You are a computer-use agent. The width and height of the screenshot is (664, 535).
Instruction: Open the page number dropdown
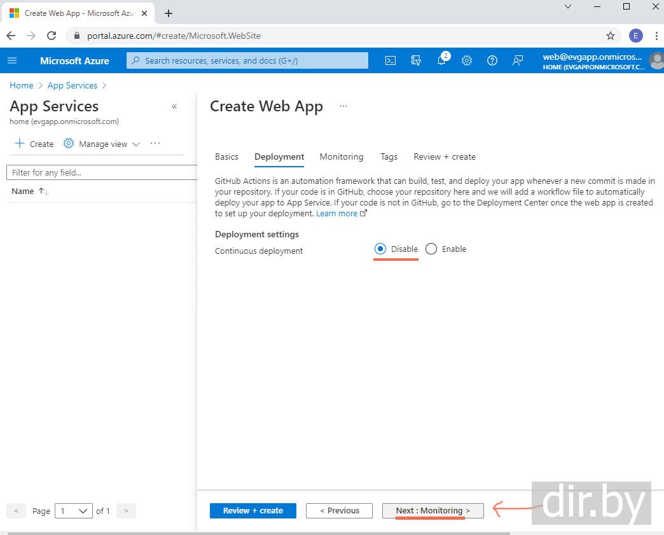pyautogui.click(x=74, y=511)
